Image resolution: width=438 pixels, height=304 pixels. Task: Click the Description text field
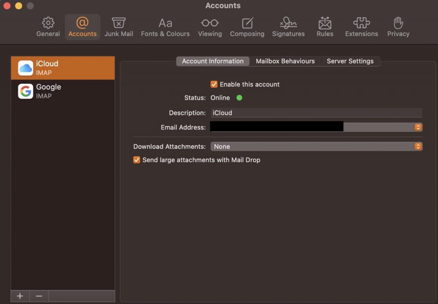click(317, 113)
